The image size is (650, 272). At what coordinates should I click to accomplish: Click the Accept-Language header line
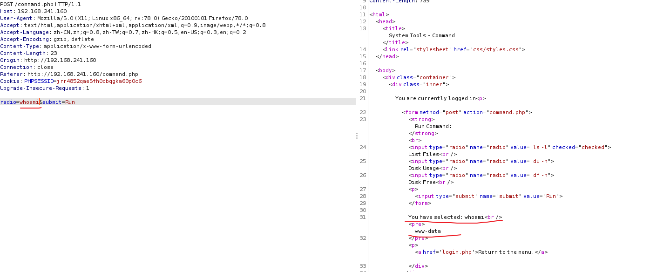(x=123, y=32)
